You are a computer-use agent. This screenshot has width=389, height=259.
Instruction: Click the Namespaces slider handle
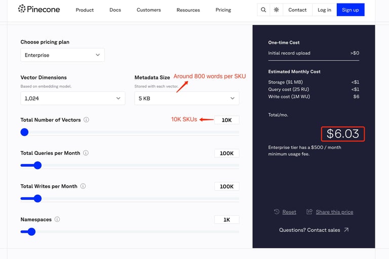click(31, 232)
